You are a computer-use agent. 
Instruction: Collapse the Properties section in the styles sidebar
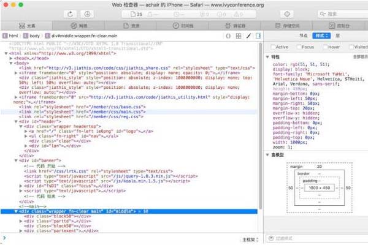point(267,57)
